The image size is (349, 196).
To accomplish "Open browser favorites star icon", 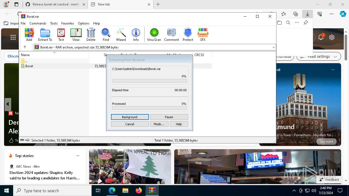I will pos(284,14).
